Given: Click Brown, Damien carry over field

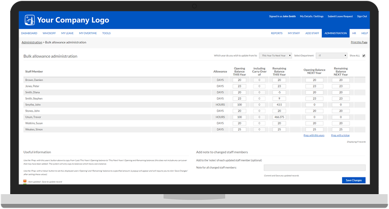Looking at the screenshot, I should [259, 80].
